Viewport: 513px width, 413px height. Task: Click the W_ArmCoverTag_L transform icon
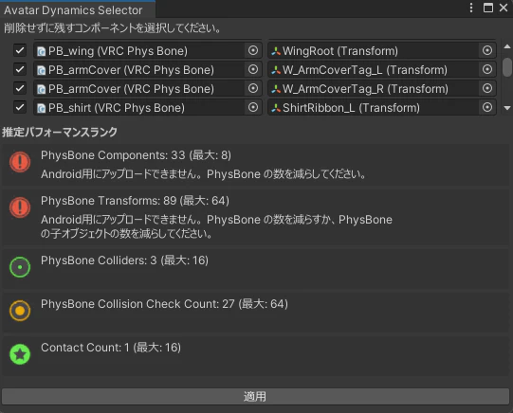coord(276,70)
